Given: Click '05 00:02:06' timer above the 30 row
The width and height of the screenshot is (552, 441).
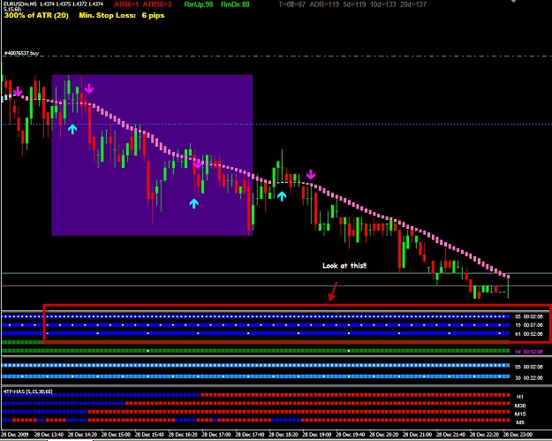Looking at the screenshot, I should pyautogui.click(x=529, y=367).
